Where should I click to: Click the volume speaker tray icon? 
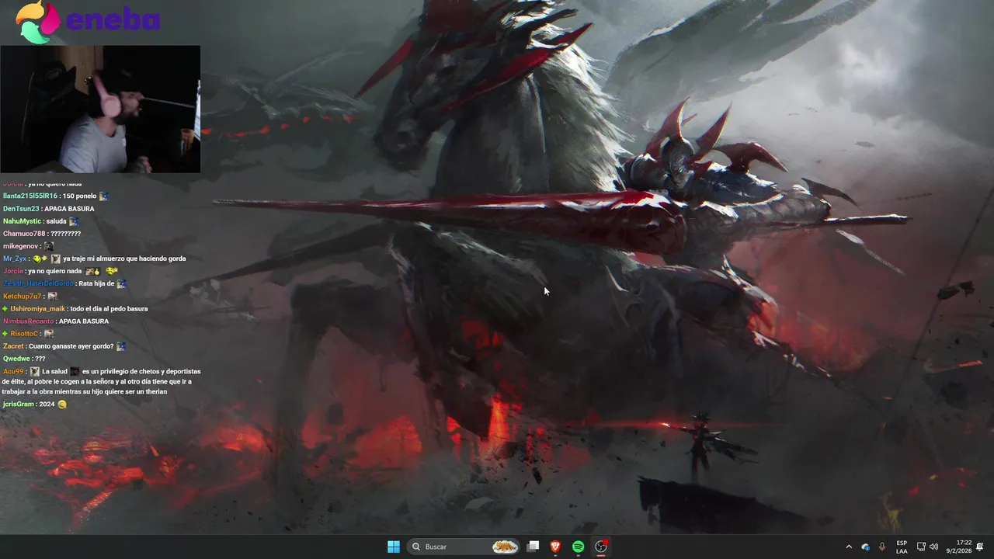click(933, 547)
